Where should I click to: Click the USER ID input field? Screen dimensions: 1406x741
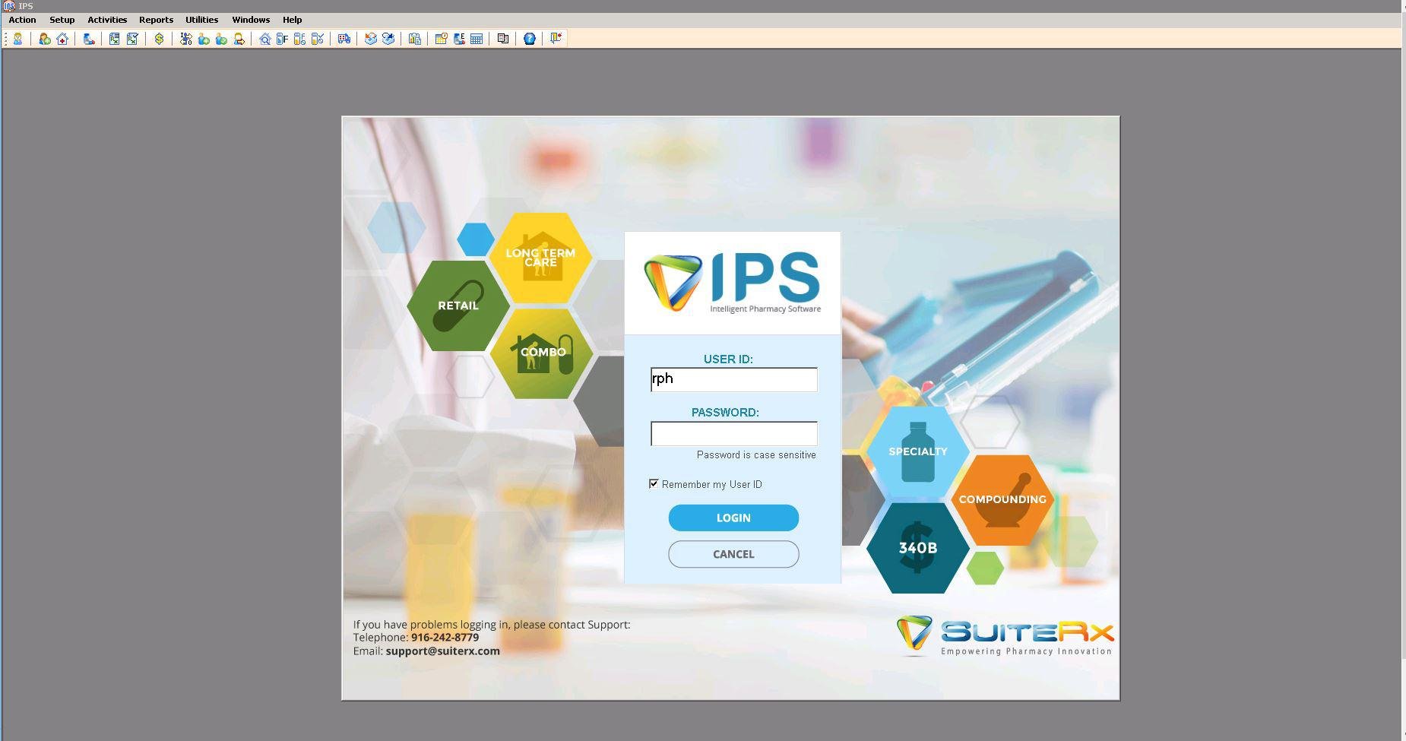734,380
